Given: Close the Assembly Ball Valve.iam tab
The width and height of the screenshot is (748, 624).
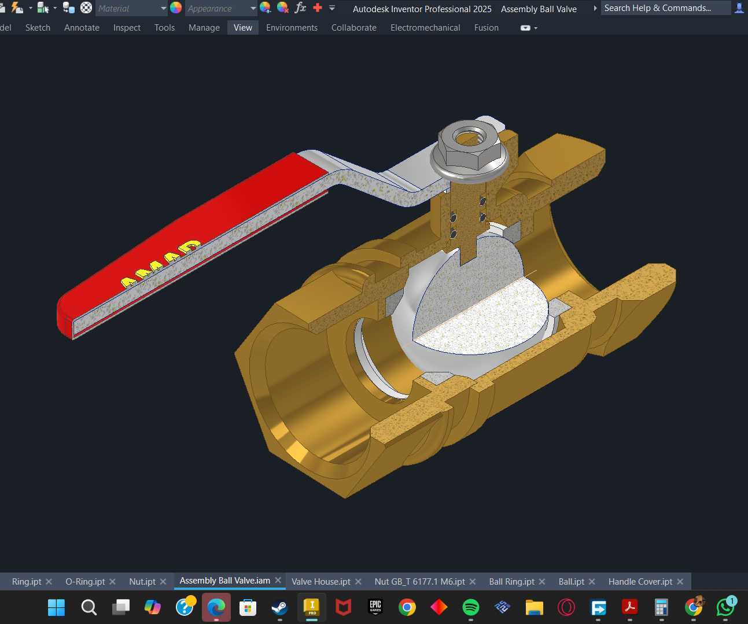Looking at the screenshot, I should pos(278,580).
